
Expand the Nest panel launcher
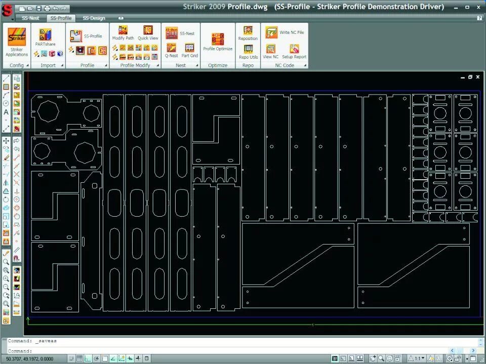click(197, 65)
